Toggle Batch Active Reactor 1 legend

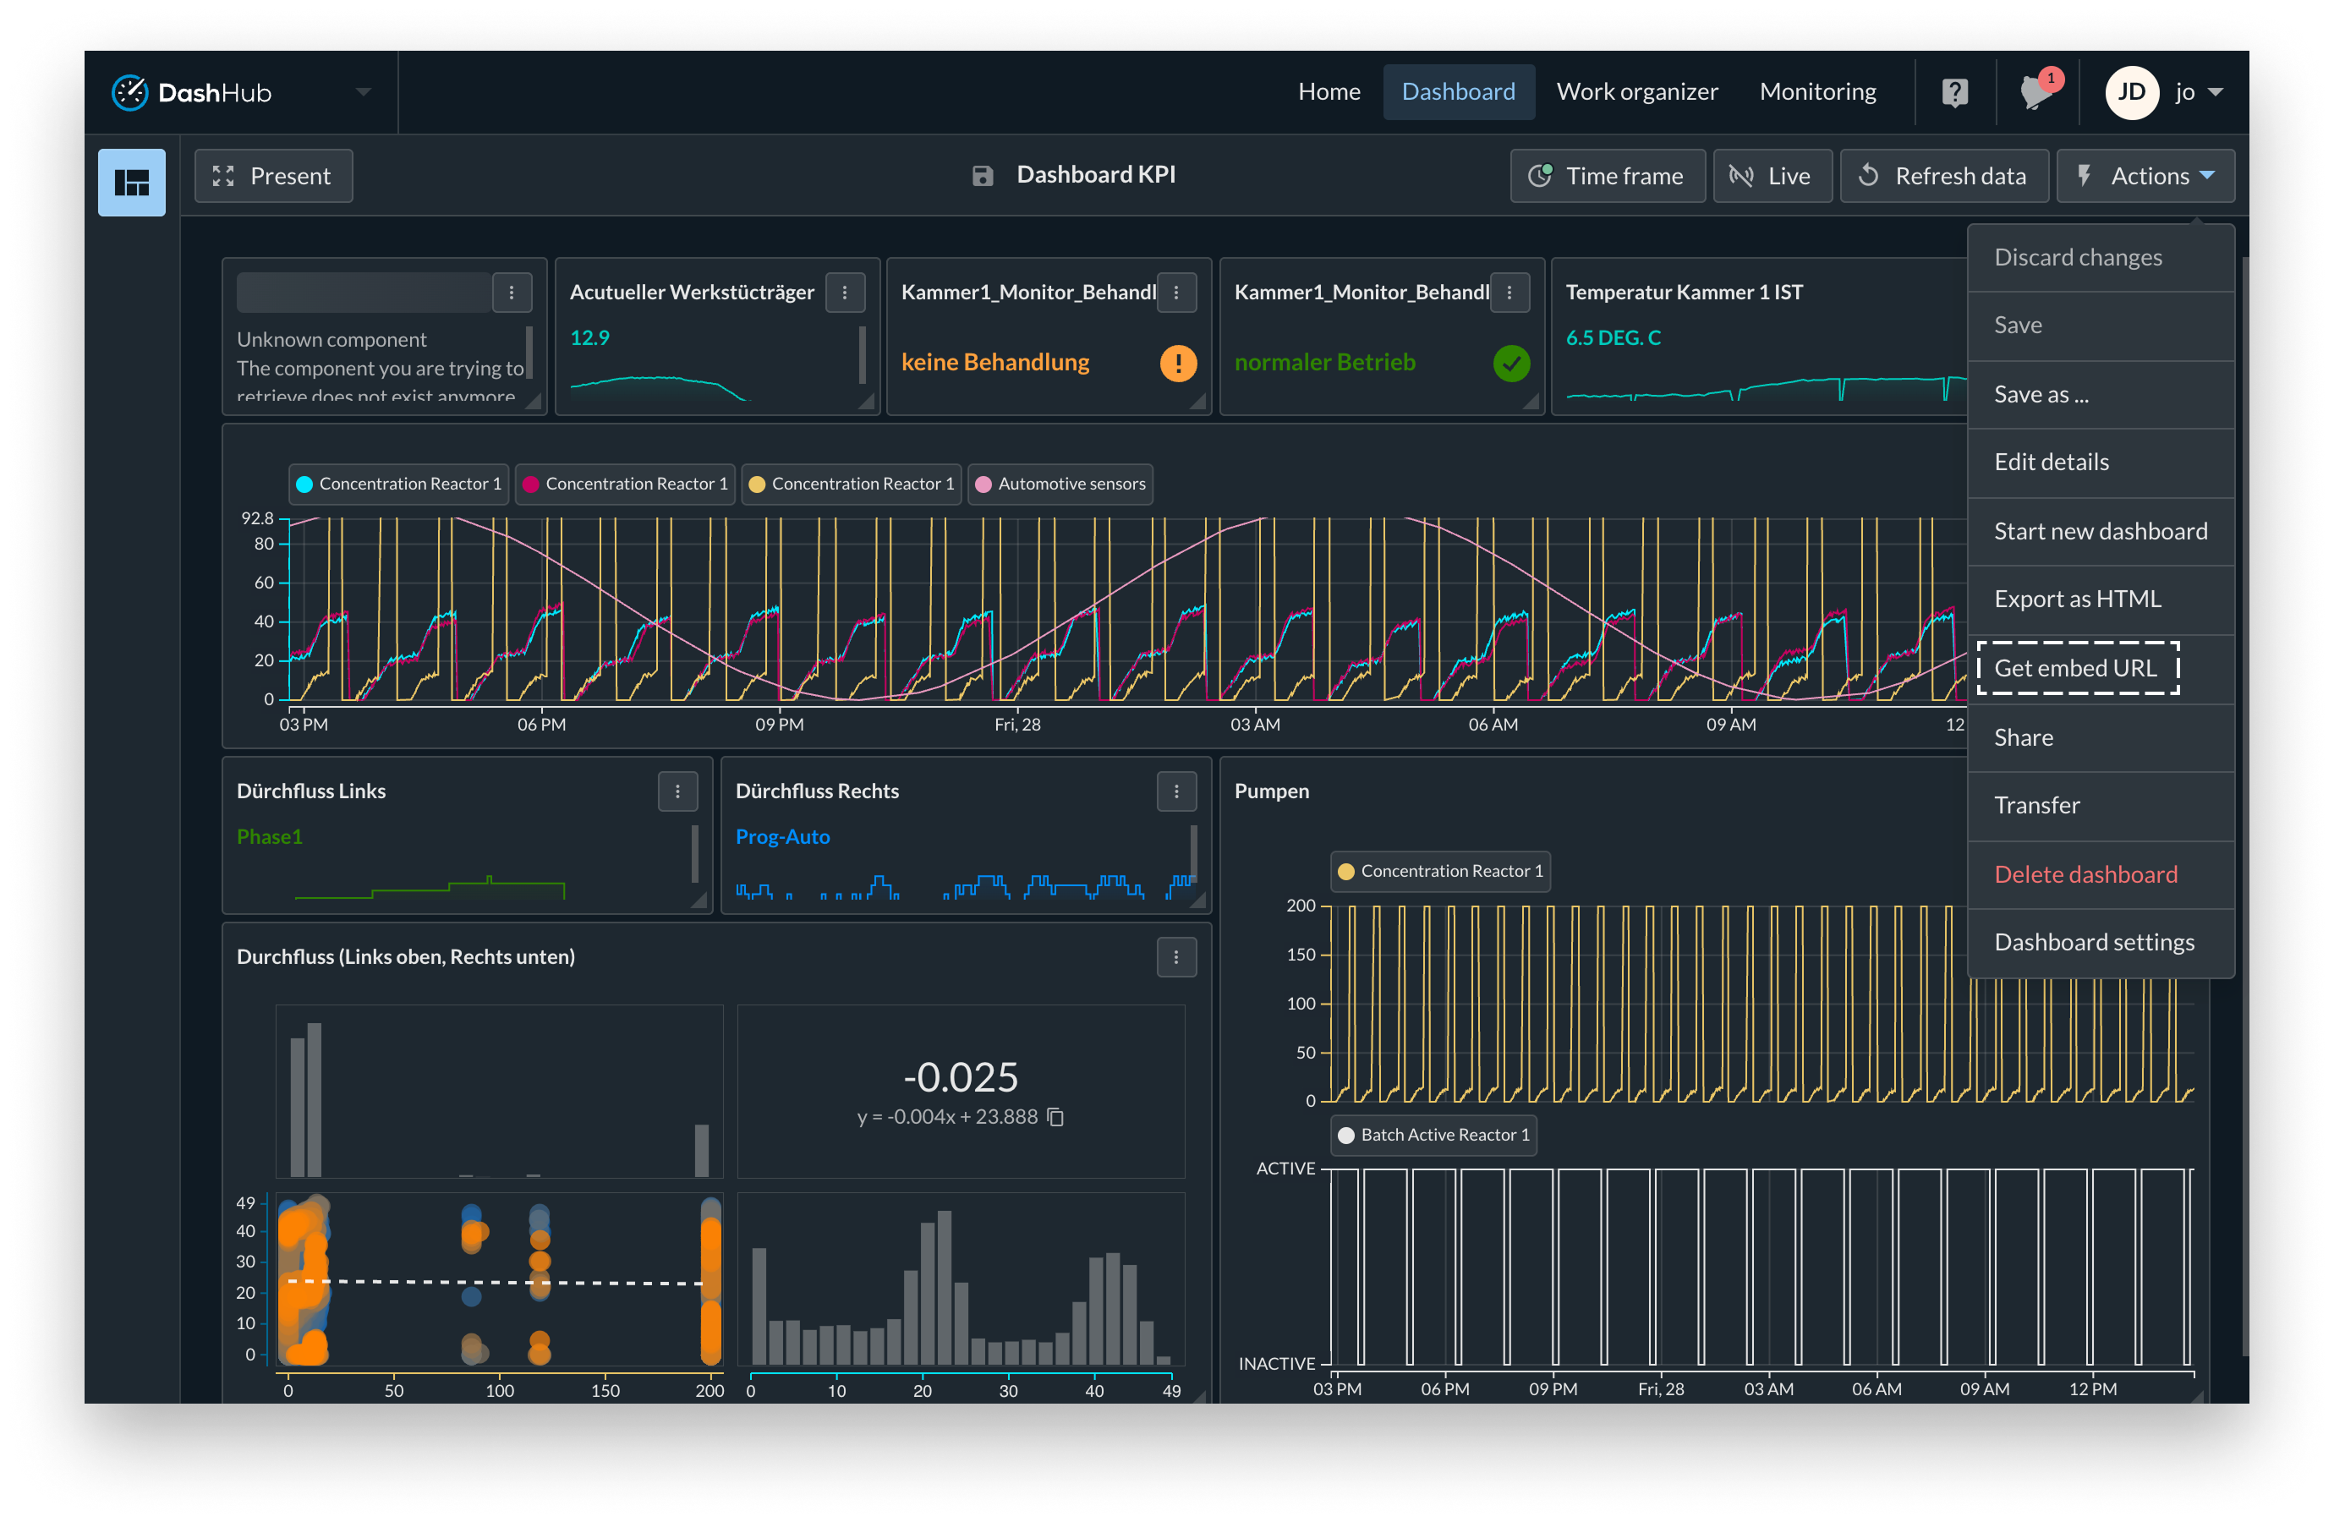1433,1135
